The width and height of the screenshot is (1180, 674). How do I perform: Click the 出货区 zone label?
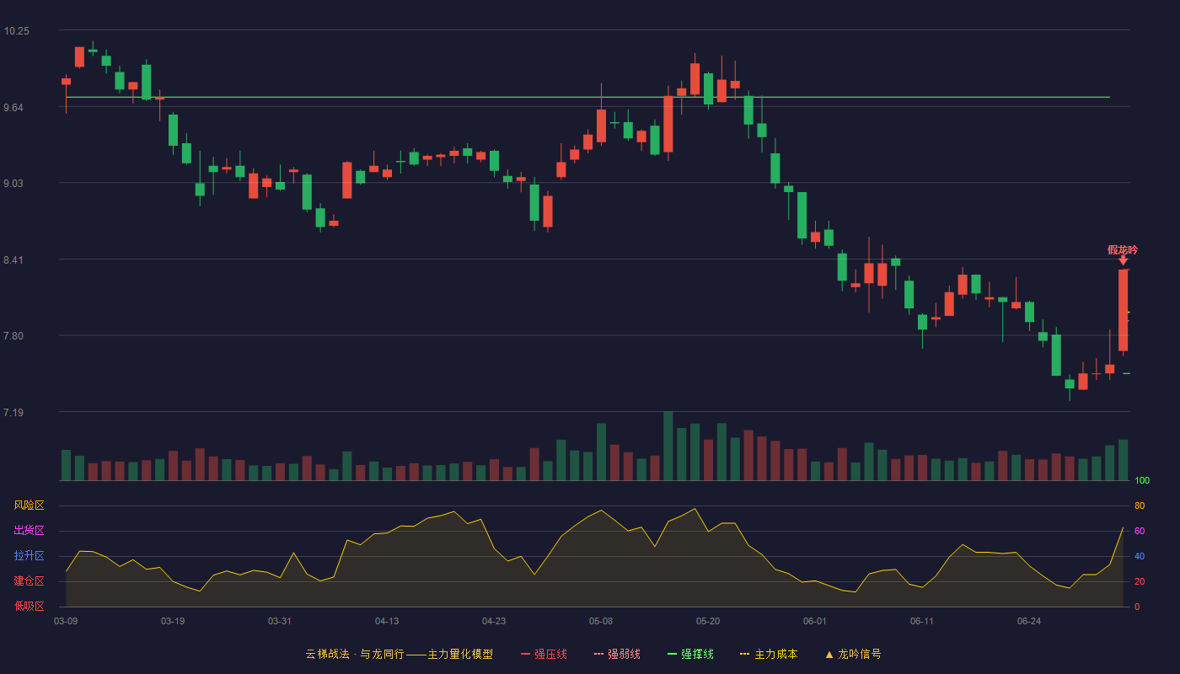click(x=29, y=531)
